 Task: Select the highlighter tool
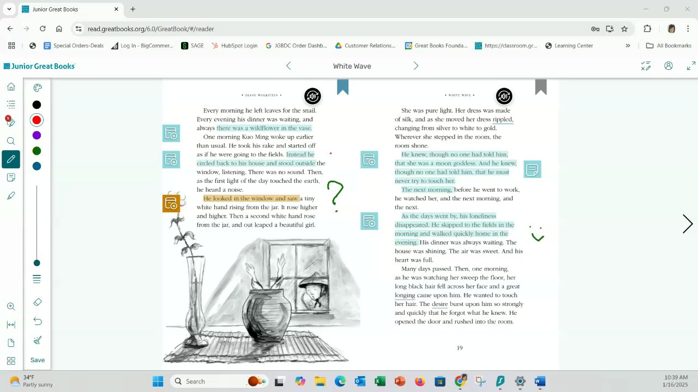[x=11, y=195]
